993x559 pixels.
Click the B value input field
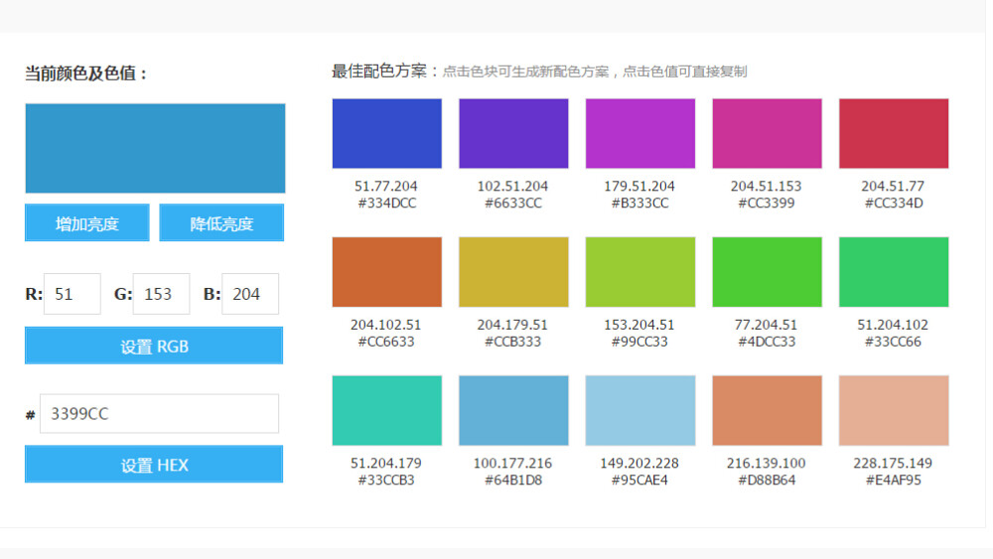pyautogui.click(x=249, y=294)
